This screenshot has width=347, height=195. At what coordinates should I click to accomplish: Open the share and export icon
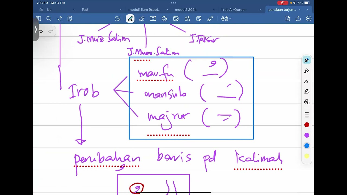298,19
